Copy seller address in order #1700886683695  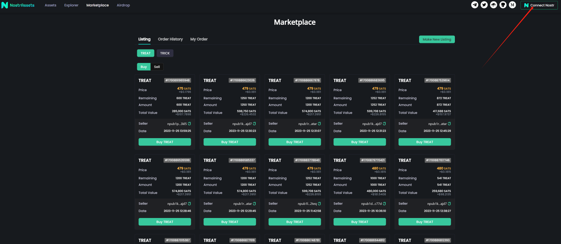384,124
